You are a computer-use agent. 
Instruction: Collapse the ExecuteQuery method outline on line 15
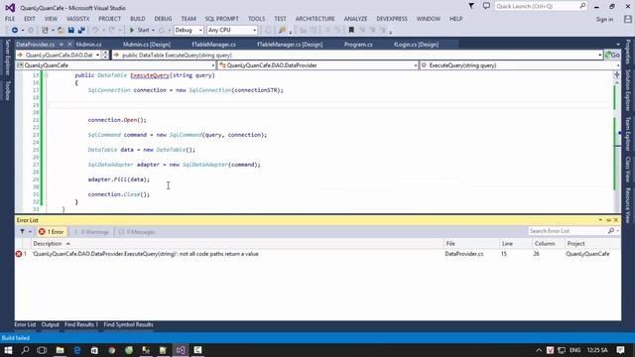pos(46,75)
